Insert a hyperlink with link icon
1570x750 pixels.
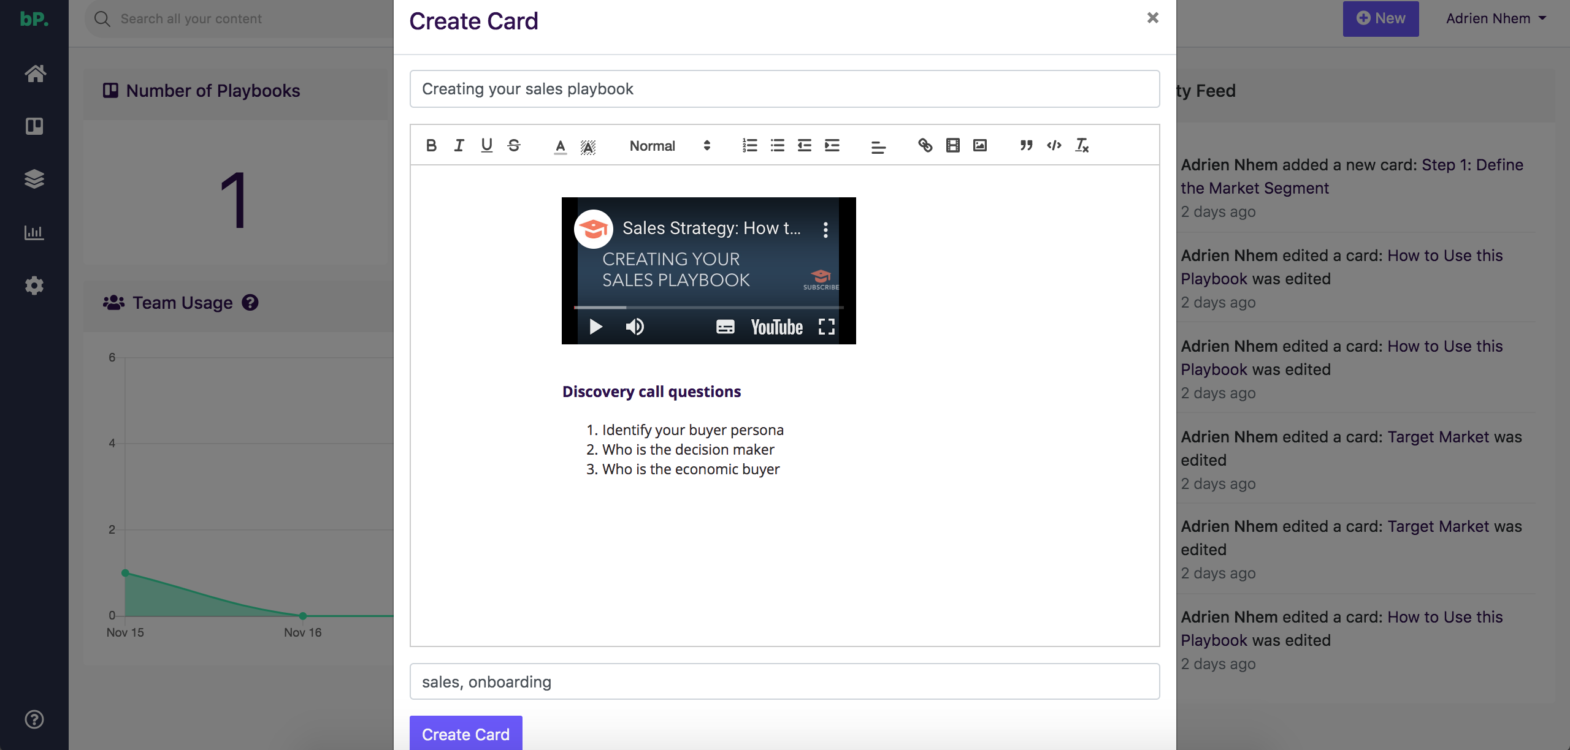[925, 145]
